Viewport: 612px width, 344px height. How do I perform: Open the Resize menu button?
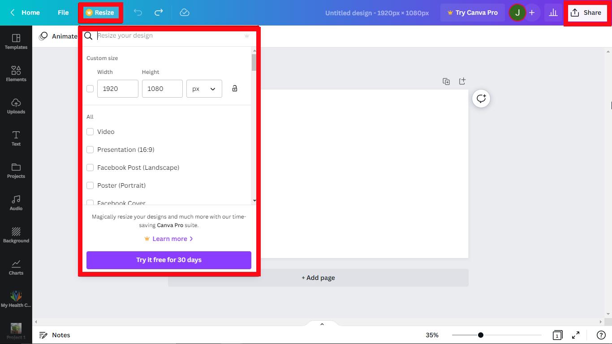pyautogui.click(x=100, y=13)
